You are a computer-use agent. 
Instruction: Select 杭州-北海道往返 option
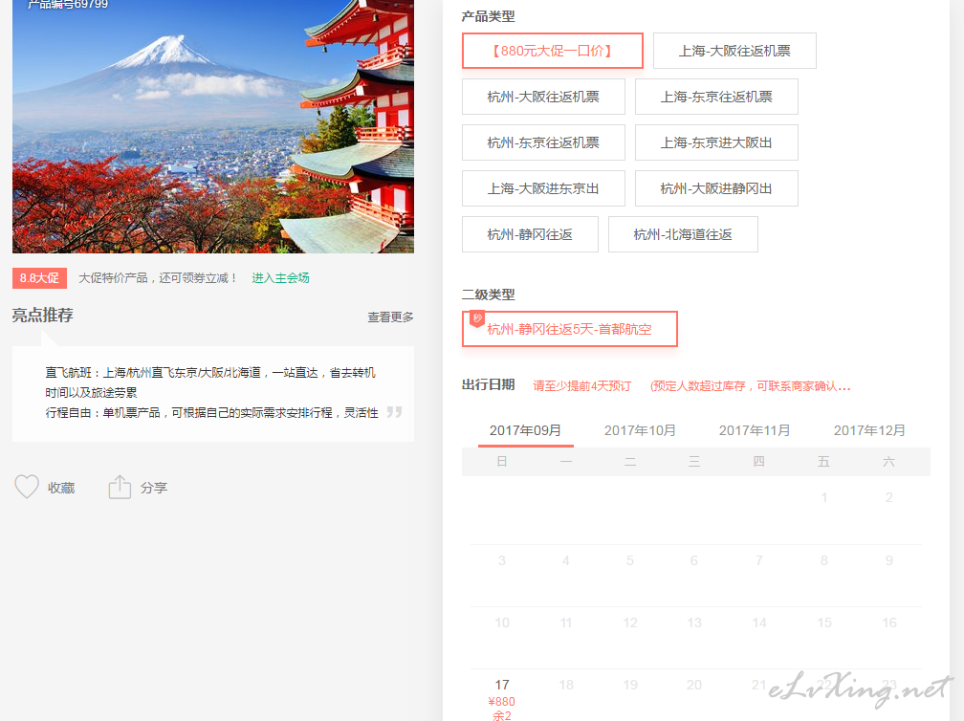coord(683,234)
